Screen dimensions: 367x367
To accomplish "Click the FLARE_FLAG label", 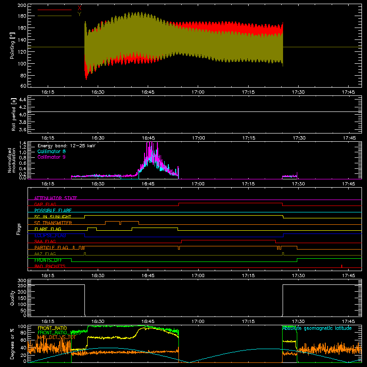I will click(x=48, y=229).
